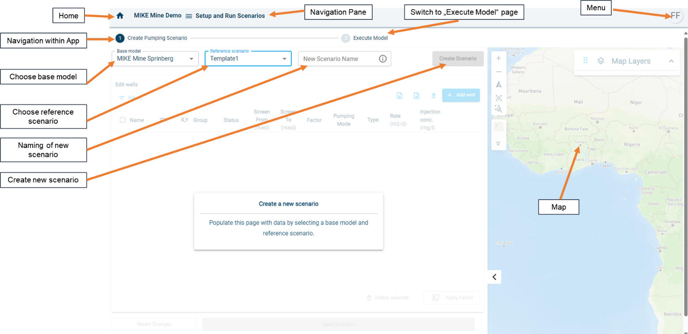Zoom in on the map
This screenshot has height=334, width=688.
[499, 58]
